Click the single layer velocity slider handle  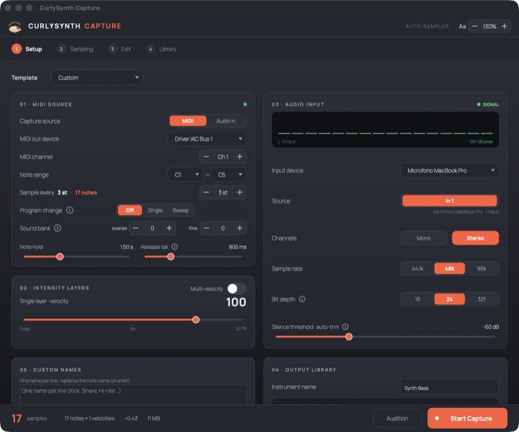(196, 320)
